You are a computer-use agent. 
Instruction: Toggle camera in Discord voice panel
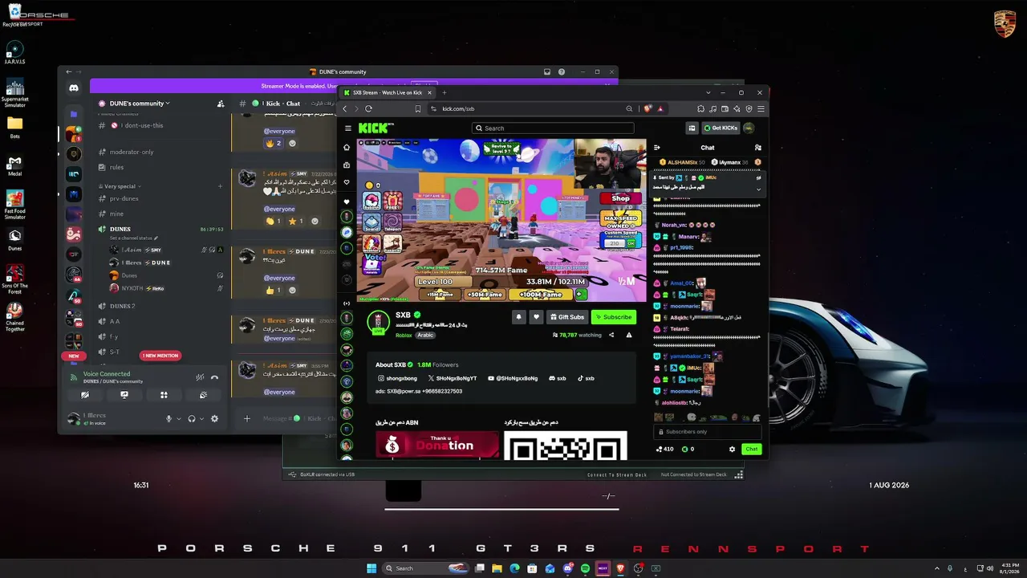tap(85, 395)
